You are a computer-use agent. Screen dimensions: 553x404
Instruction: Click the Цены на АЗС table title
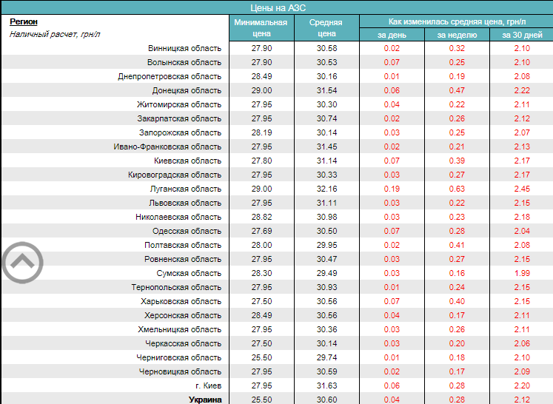coord(276,7)
